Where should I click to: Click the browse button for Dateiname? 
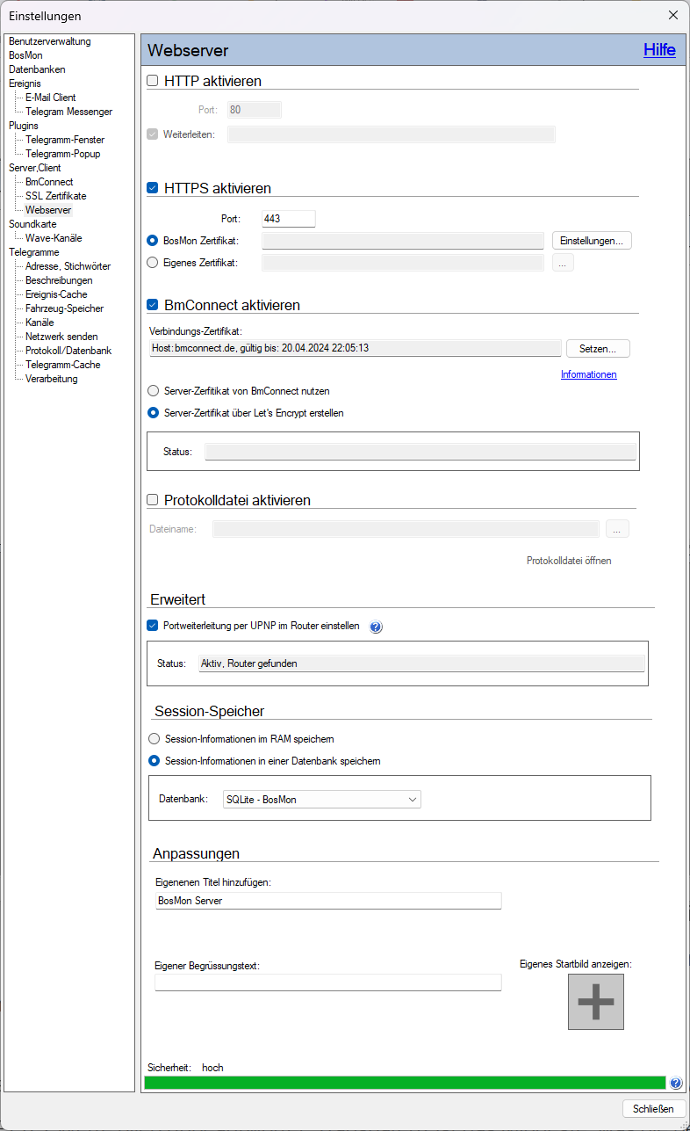(x=618, y=529)
